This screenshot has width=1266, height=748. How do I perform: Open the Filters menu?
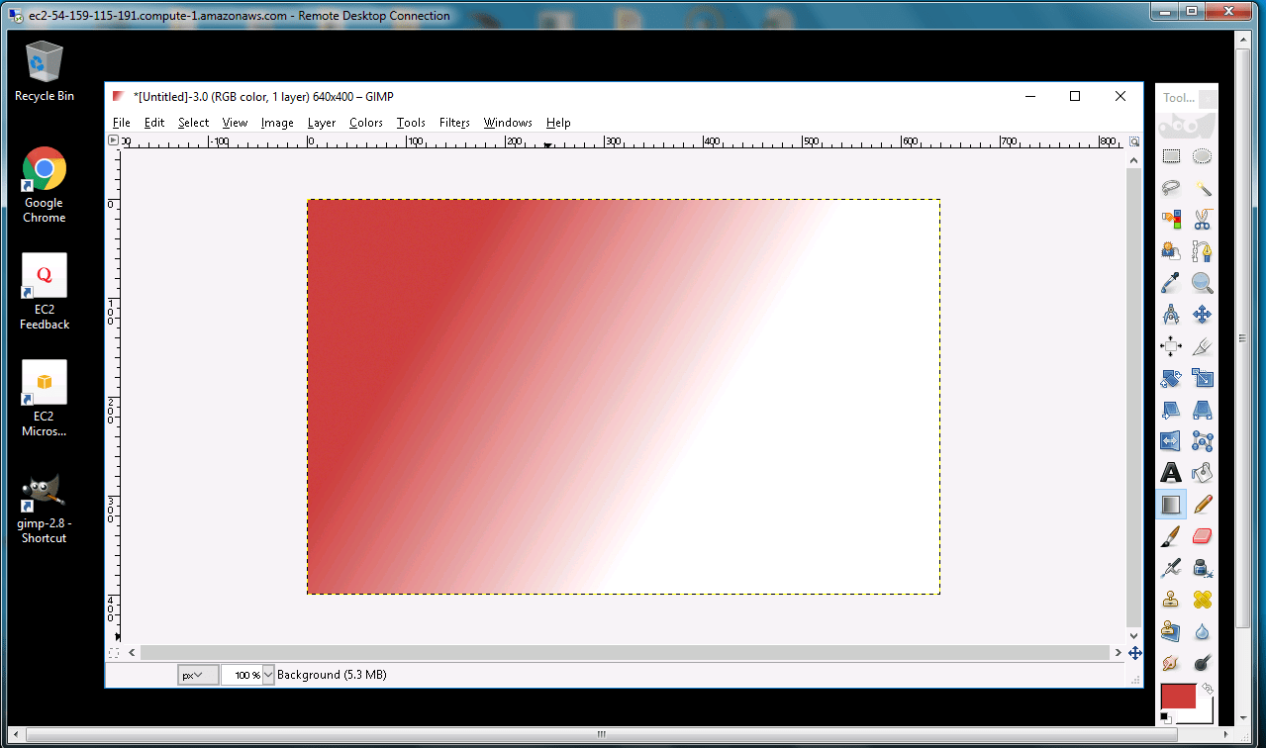454,123
